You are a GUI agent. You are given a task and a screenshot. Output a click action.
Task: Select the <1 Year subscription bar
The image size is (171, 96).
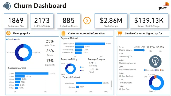[x=32, y=74]
